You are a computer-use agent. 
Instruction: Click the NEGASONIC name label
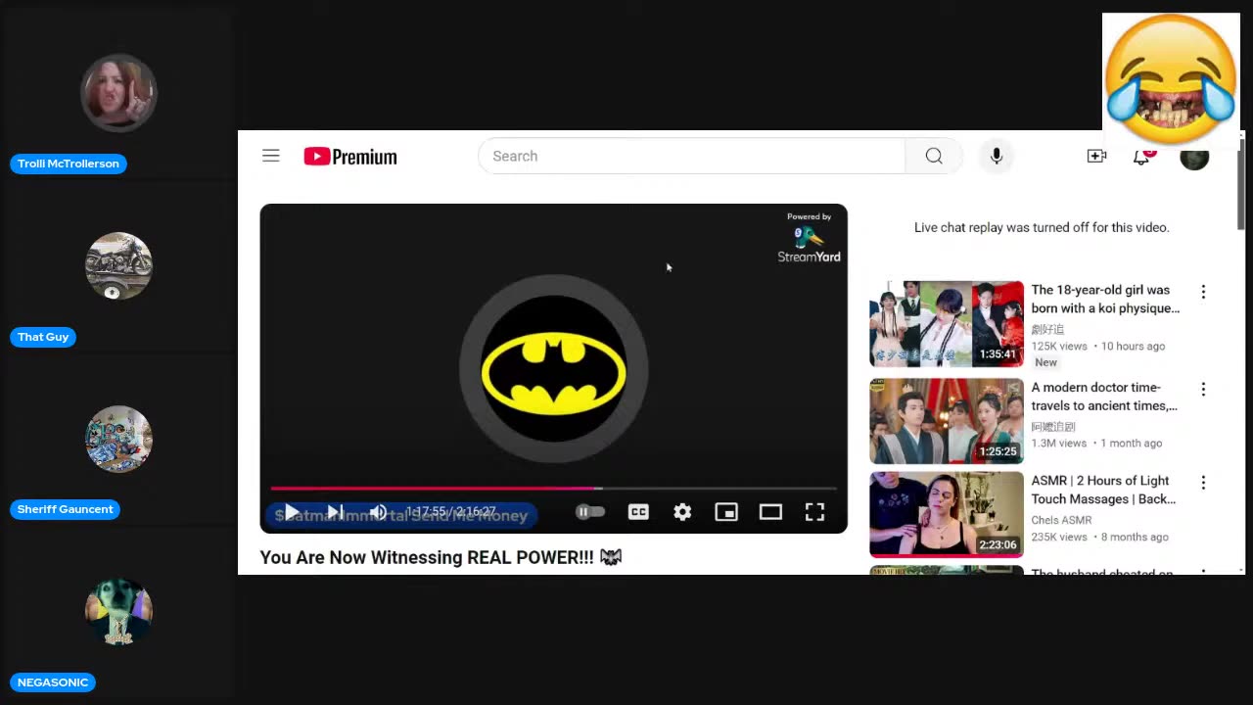point(53,682)
